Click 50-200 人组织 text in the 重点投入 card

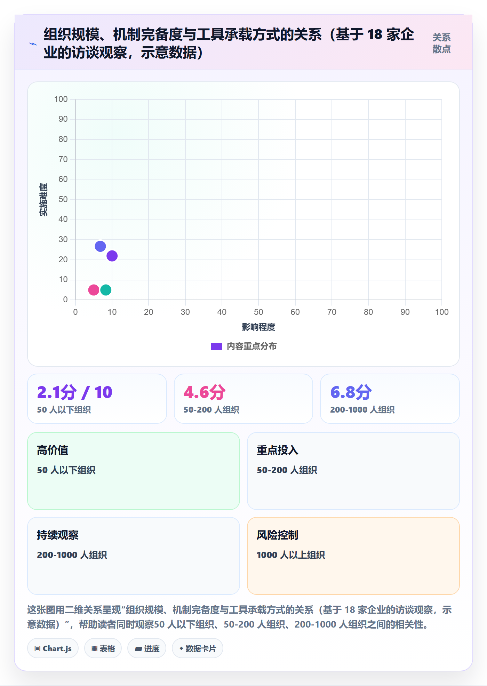point(287,470)
